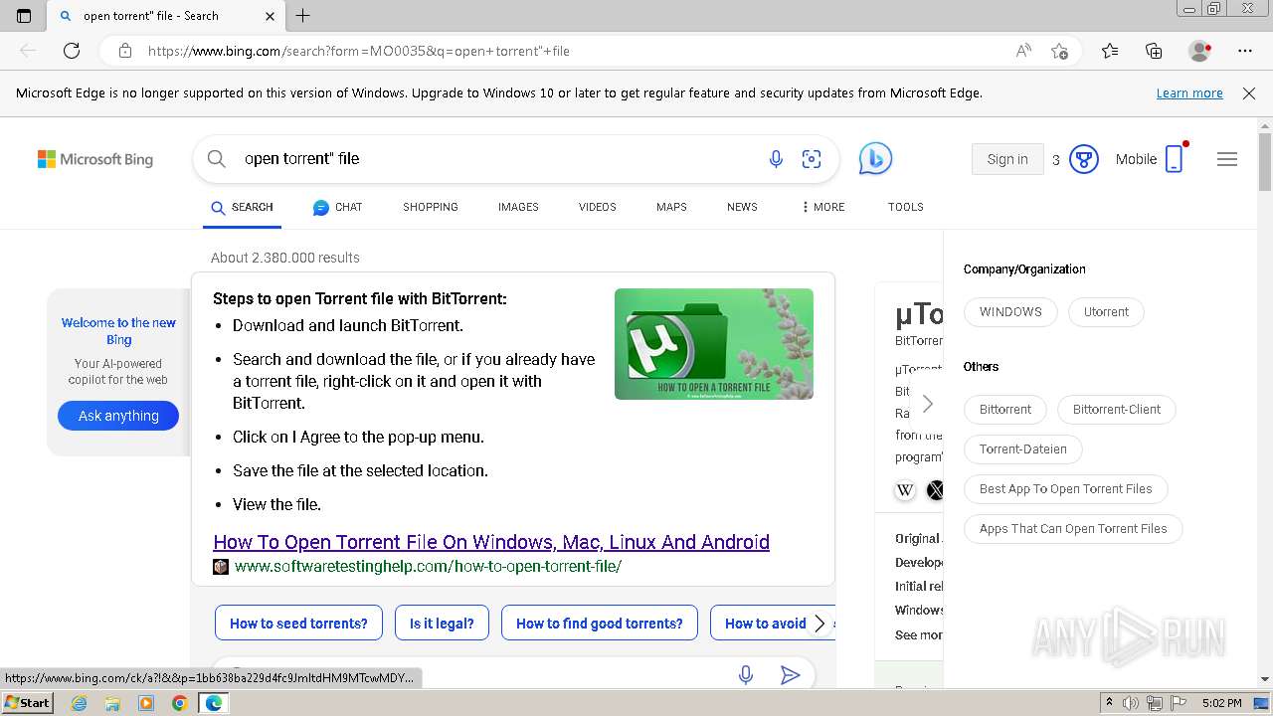Viewport: 1273px width, 716px height.
Task: Switch to the CHAT tab
Action: [337, 207]
